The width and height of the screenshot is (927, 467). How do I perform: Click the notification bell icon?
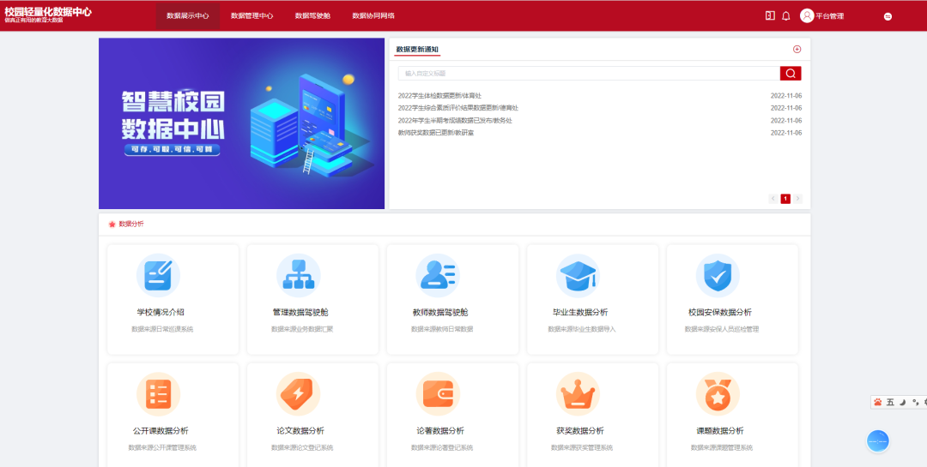[785, 15]
